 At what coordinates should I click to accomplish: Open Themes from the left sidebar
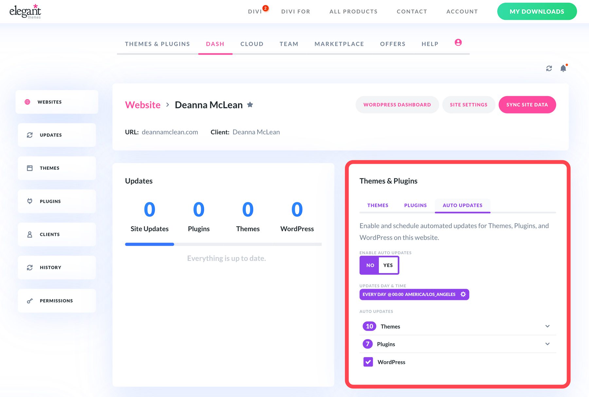[30, 168]
